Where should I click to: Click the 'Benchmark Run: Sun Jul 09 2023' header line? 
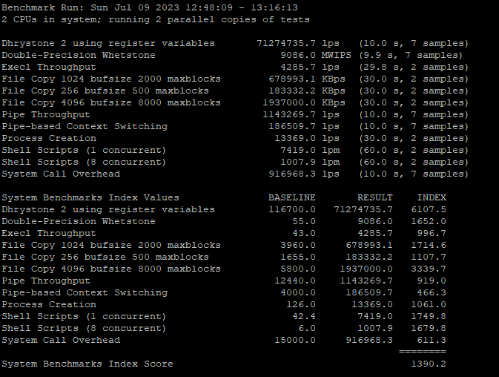pyautogui.click(x=150, y=7)
